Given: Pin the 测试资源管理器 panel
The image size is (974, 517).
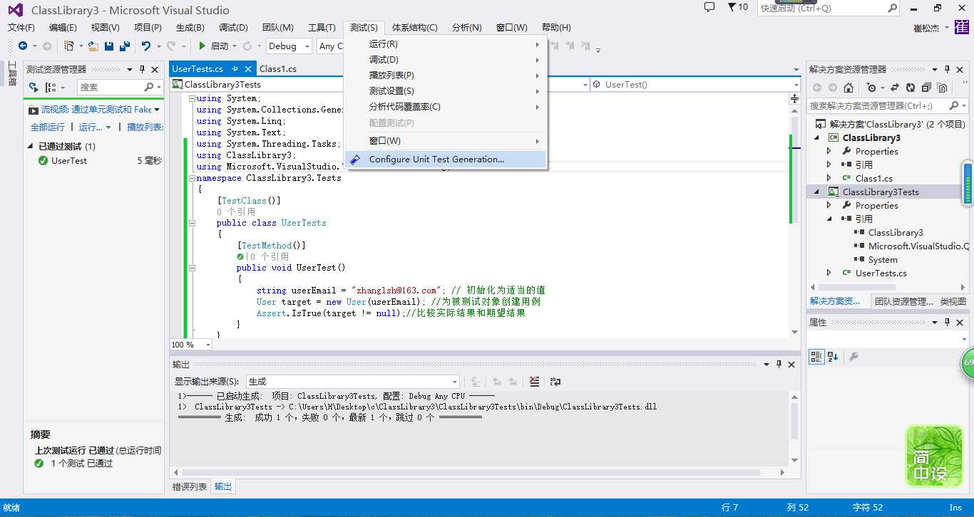Looking at the screenshot, I should [x=142, y=69].
